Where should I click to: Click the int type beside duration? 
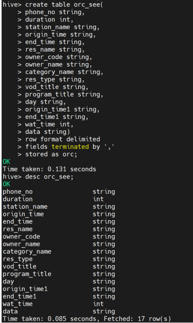click(99, 199)
